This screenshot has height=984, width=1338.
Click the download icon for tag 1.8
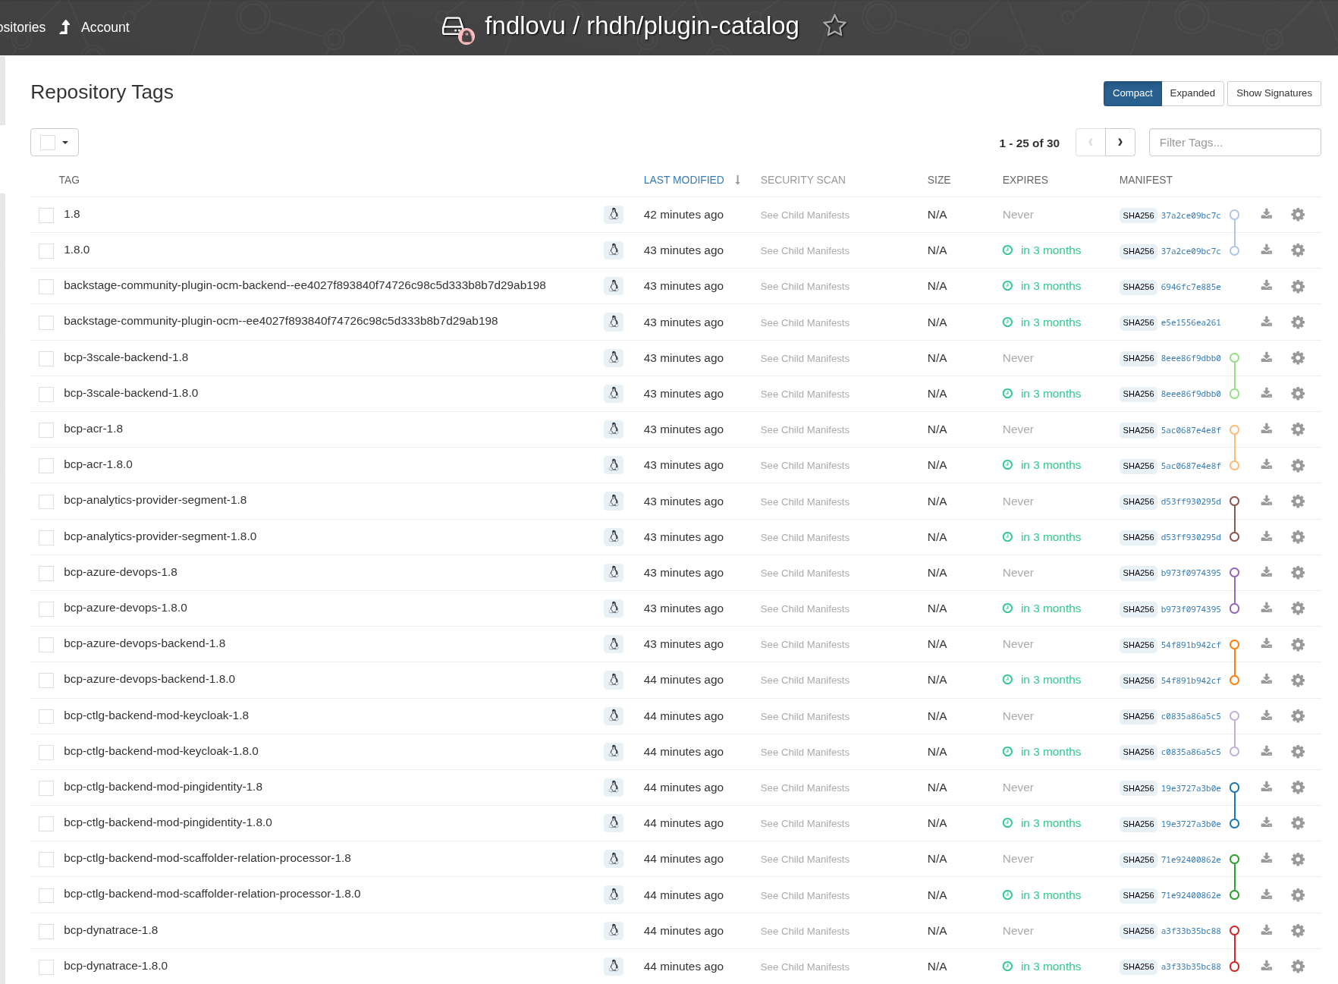click(1266, 215)
